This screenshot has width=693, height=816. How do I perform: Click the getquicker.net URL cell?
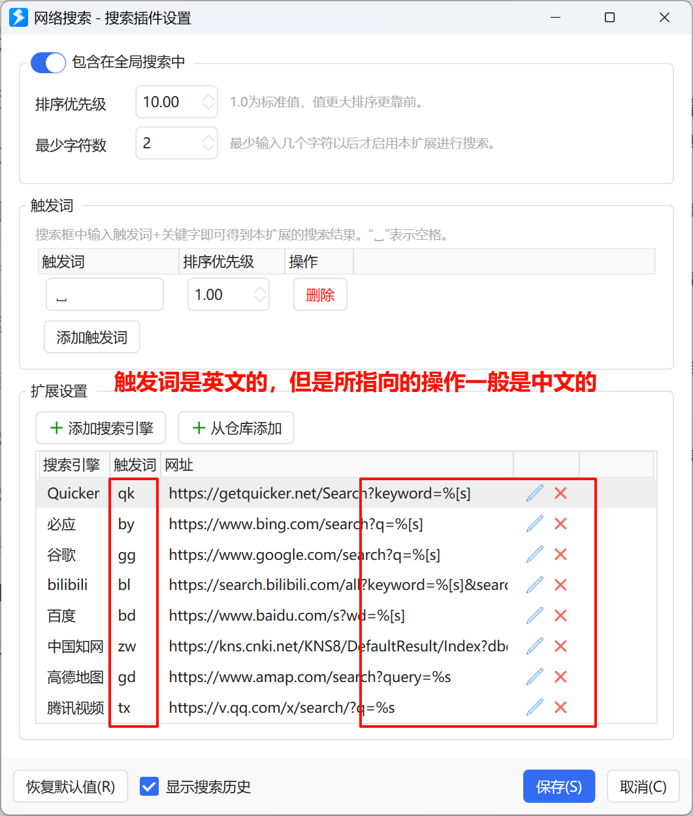tap(319, 493)
